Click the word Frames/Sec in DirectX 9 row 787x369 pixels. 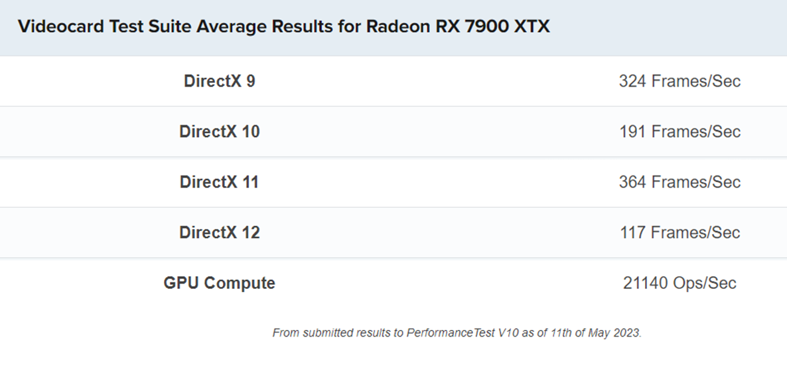point(696,81)
